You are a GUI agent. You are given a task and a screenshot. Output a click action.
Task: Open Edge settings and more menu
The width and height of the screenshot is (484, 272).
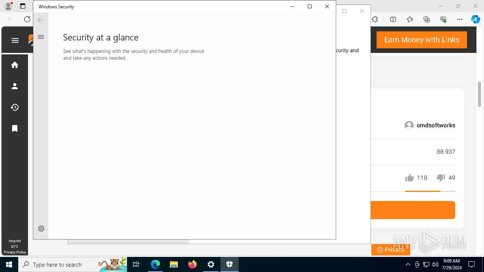point(460,19)
